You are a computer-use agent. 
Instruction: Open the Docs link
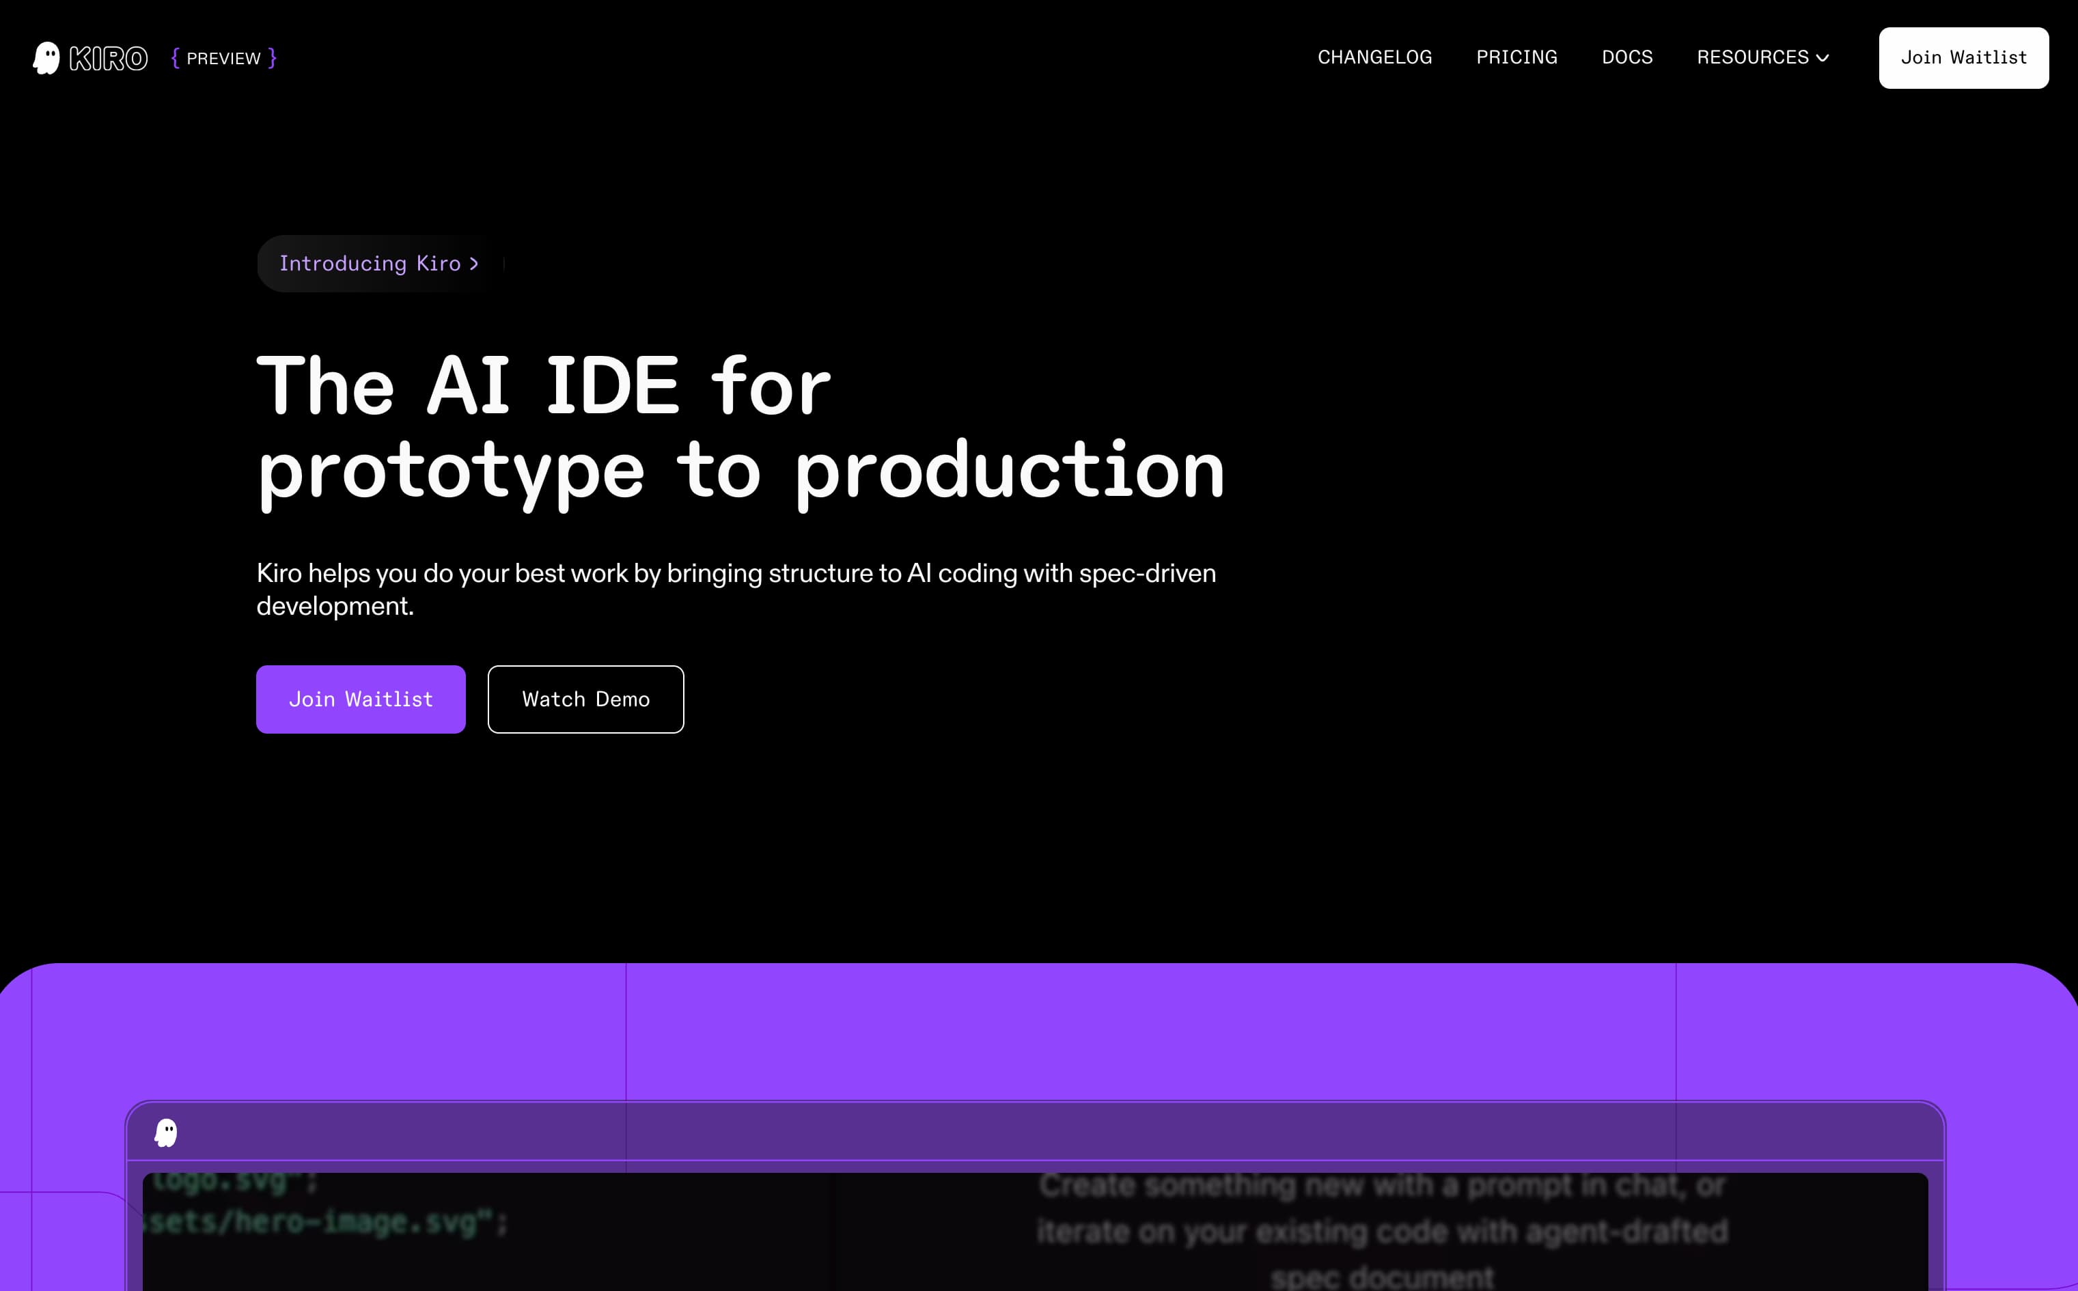click(x=1627, y=57)
